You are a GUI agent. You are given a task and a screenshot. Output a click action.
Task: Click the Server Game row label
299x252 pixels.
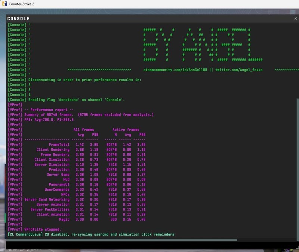pos(58,175)
